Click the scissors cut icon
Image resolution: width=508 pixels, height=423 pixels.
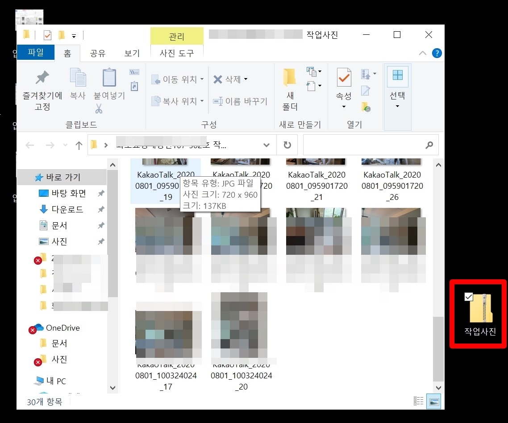pos(99,109)
